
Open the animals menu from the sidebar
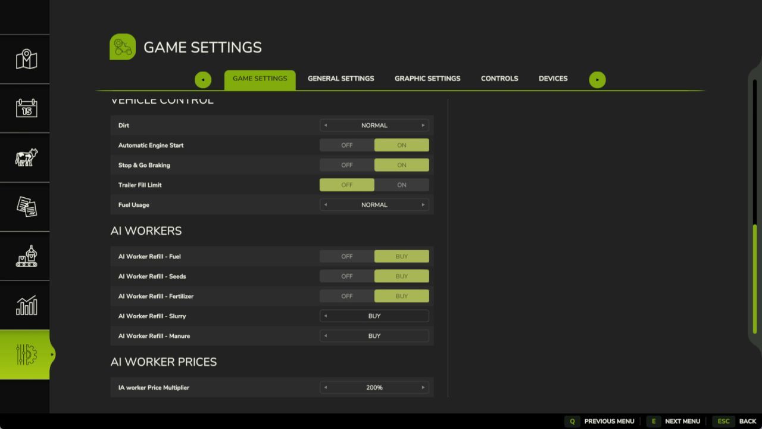pyautogui.click(x=25, y=157)
